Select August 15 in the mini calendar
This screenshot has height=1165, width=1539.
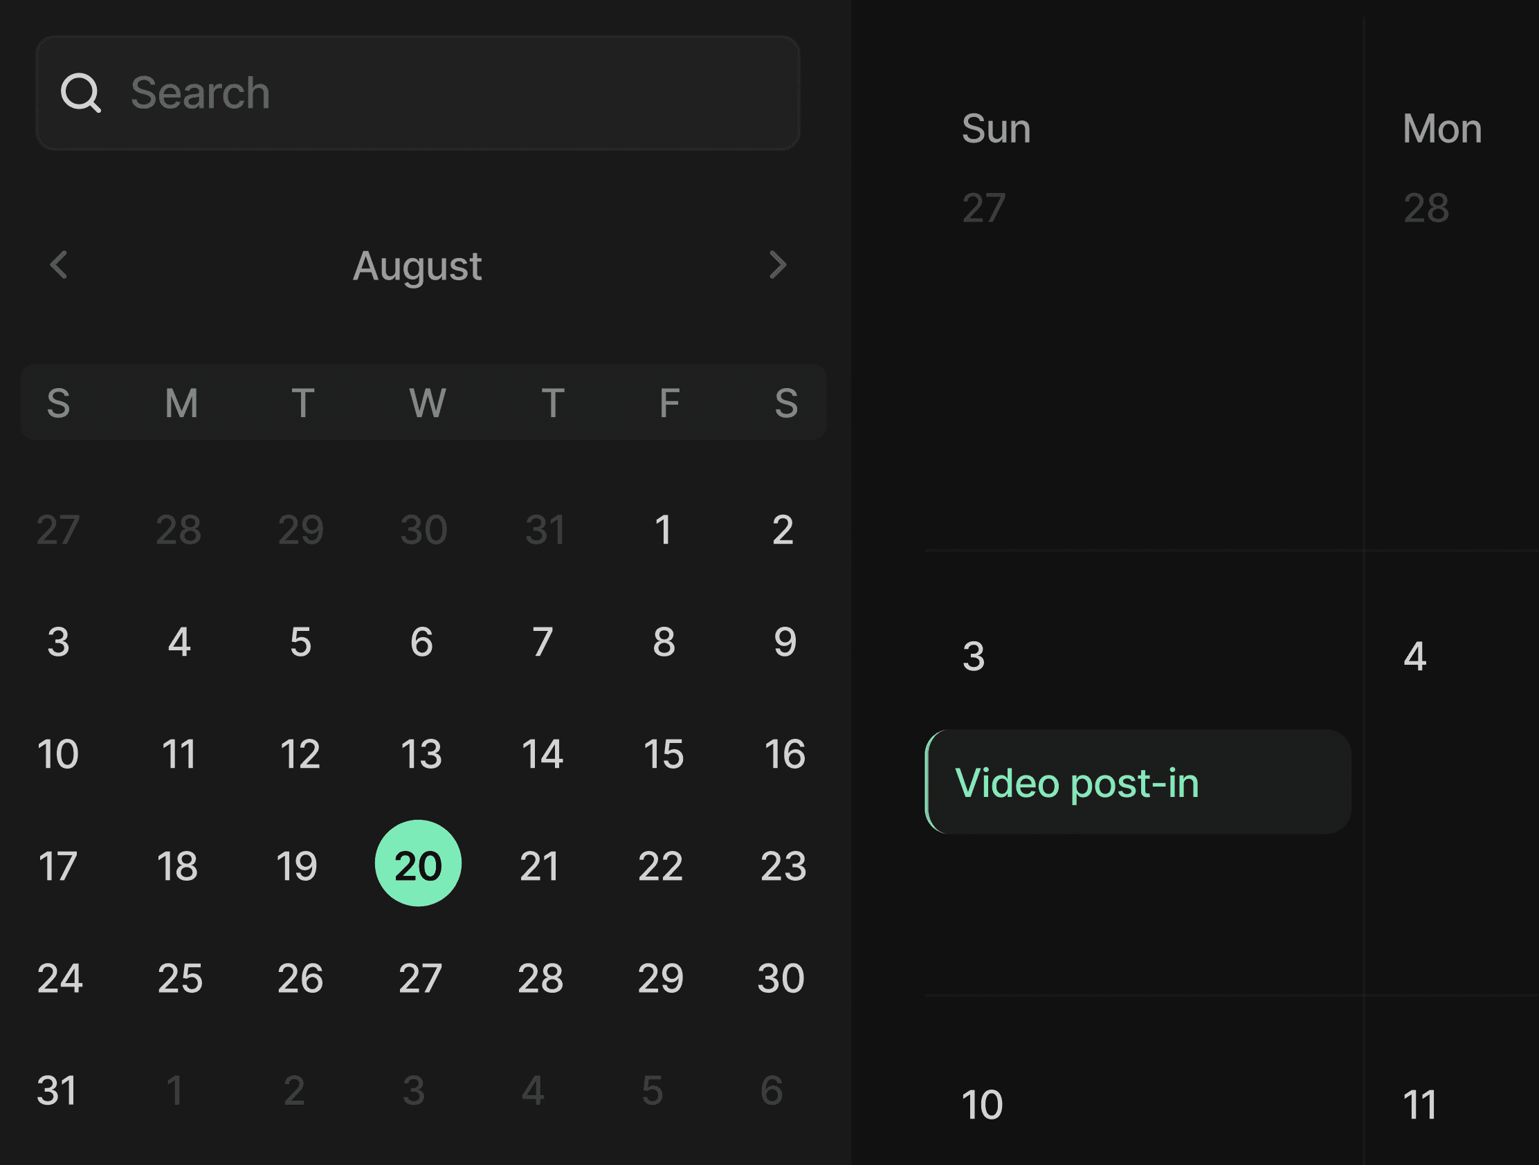(x=663, y=753)
